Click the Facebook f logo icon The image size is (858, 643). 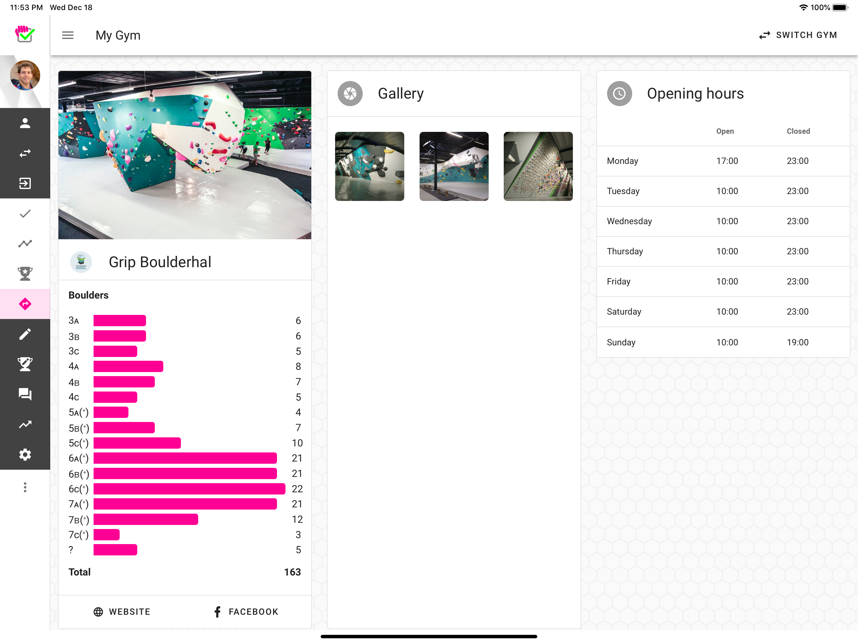(218, 612)
